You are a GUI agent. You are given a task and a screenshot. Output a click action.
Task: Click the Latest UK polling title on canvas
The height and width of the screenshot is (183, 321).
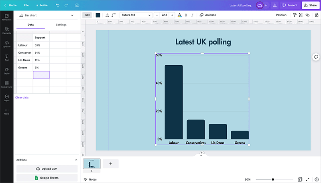pyautogui.click(x=203, y=42)
